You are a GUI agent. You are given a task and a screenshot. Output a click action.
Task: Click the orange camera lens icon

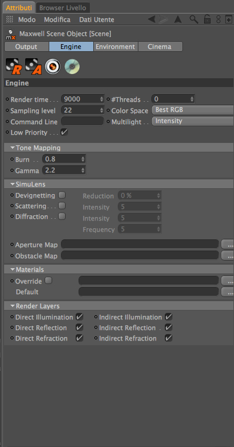53,66
